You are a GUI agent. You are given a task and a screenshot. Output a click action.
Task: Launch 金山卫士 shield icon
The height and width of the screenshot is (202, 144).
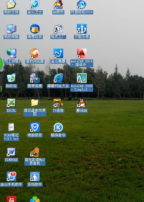pyautogui.click(x=35, y=5)
